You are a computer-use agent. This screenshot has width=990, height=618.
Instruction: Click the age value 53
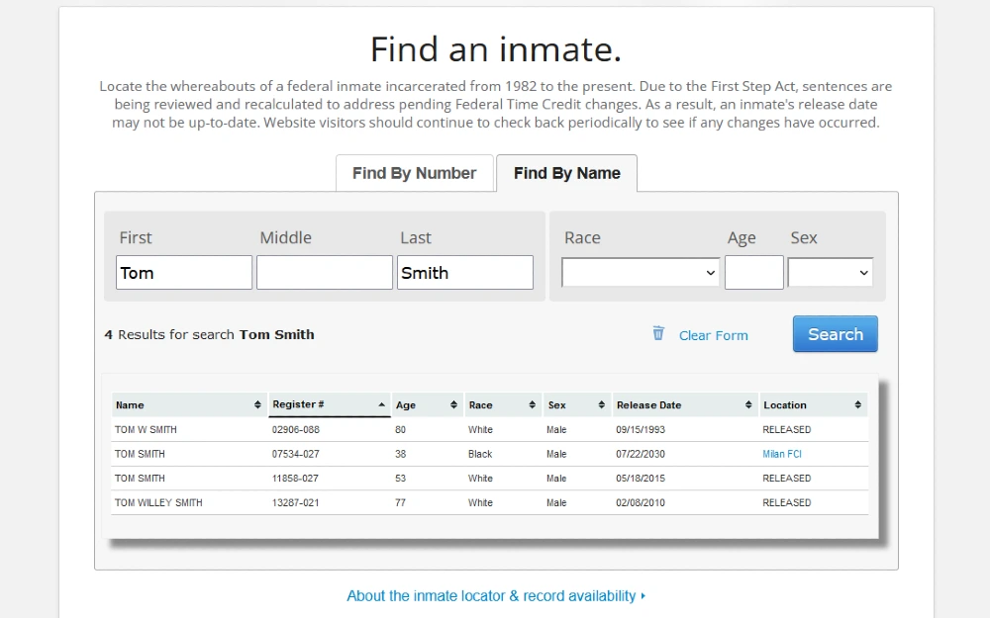(400, 478)
